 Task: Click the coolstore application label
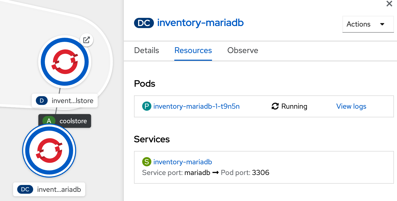[65, 121]
